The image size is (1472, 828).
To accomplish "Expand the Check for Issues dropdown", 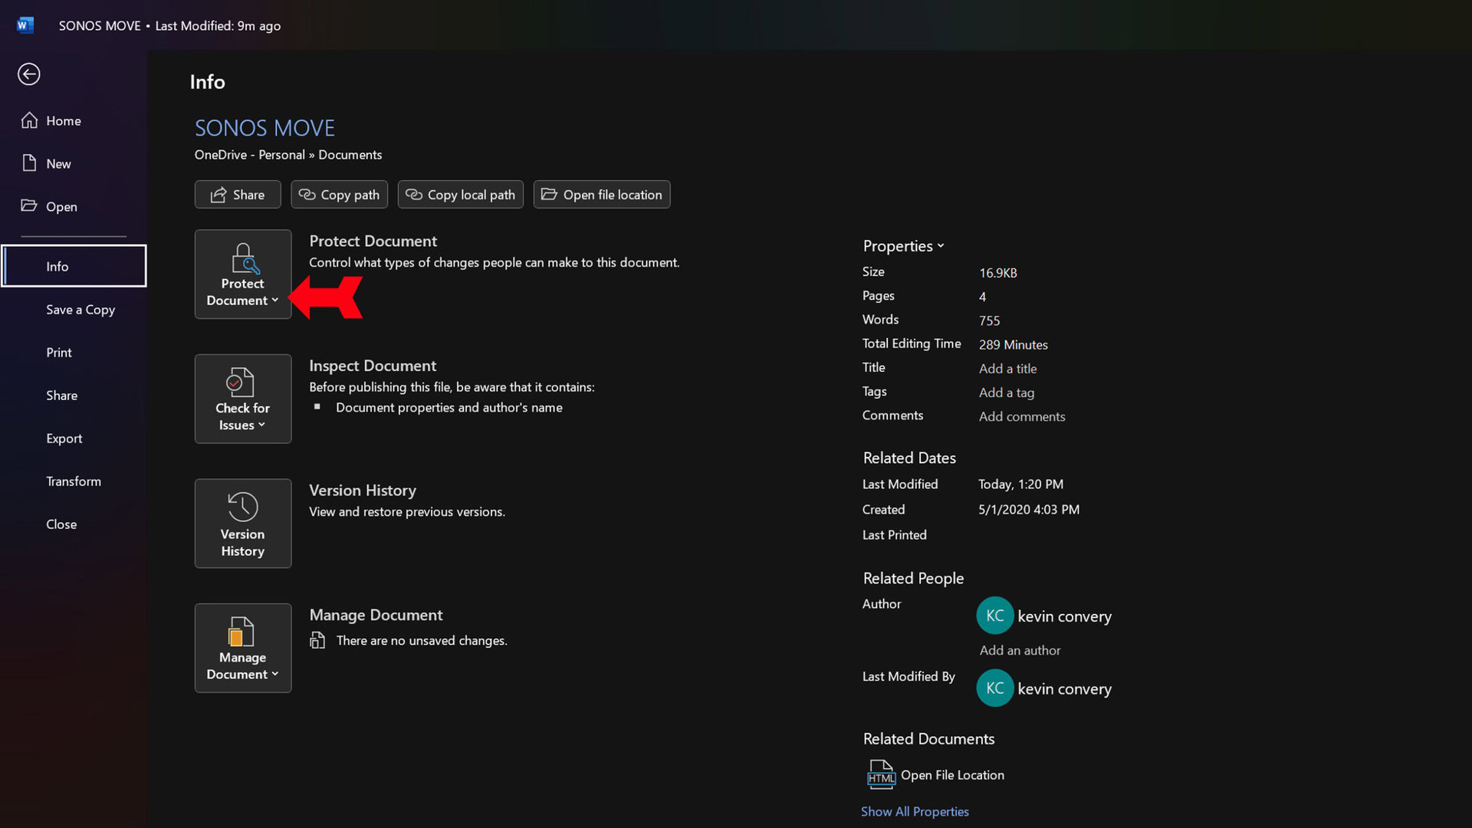I will (x=242, y=399).
